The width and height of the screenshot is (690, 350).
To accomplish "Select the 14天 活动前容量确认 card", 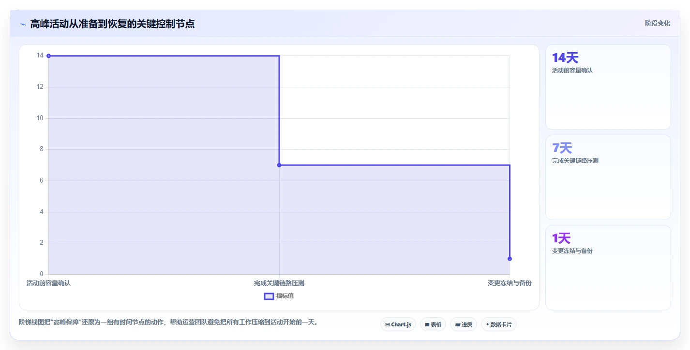I will (x=608, y=87).
